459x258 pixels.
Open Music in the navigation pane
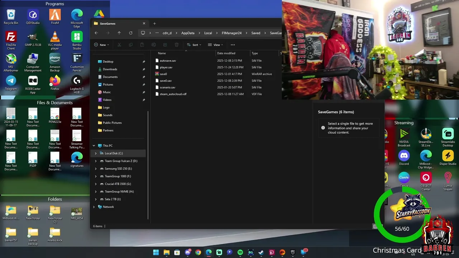[107, 92]
